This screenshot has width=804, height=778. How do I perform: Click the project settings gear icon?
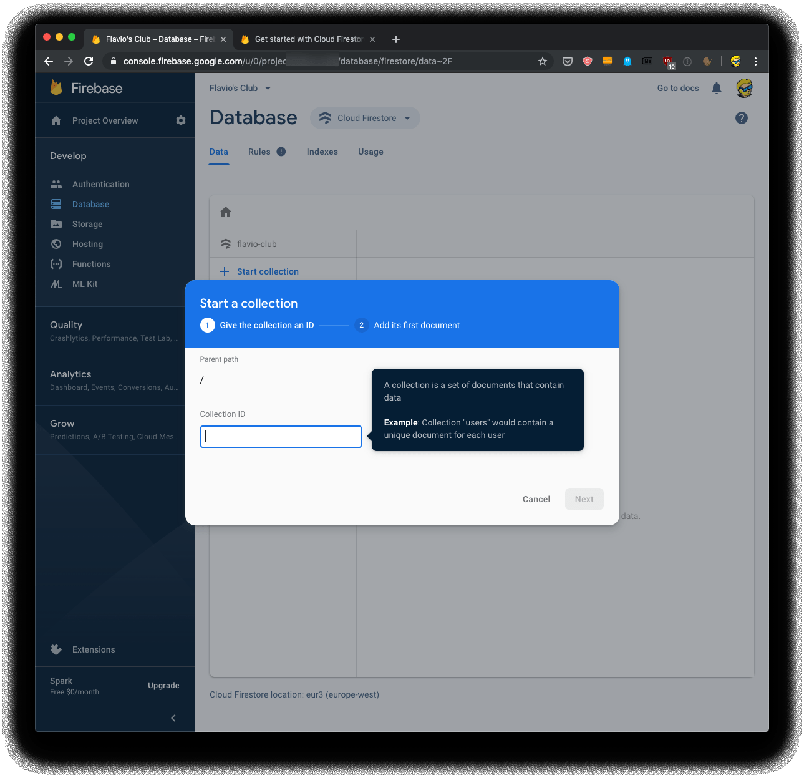181,120
